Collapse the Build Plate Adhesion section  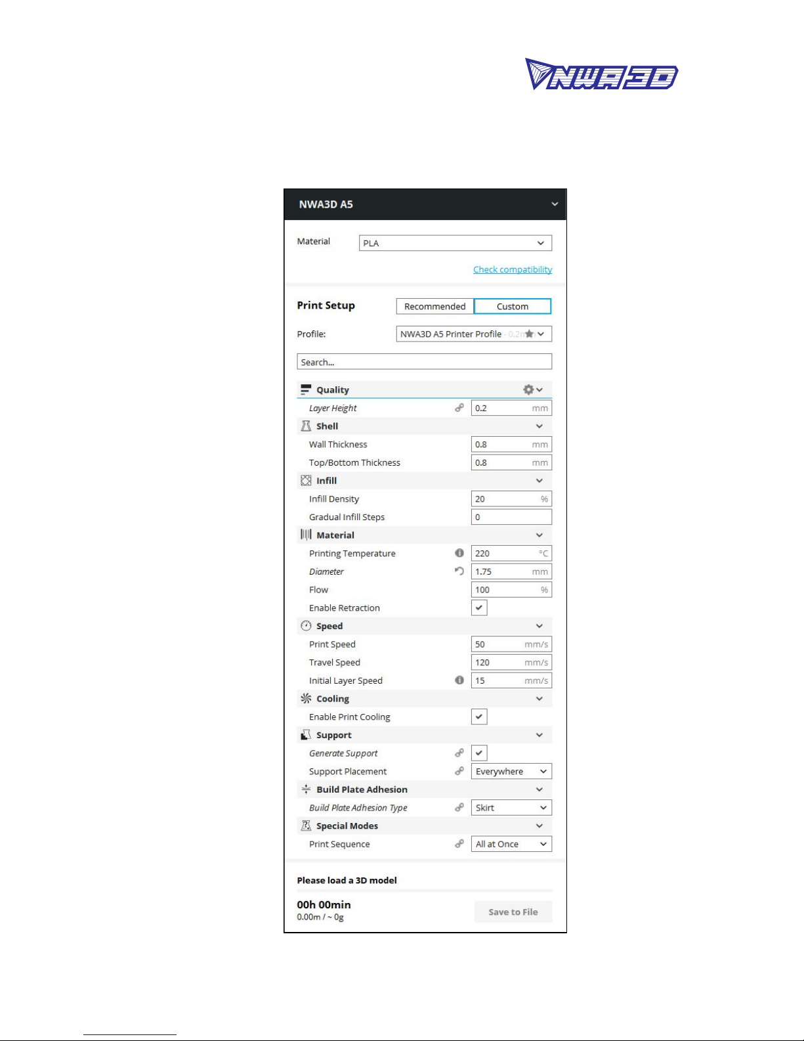[540, 789]
